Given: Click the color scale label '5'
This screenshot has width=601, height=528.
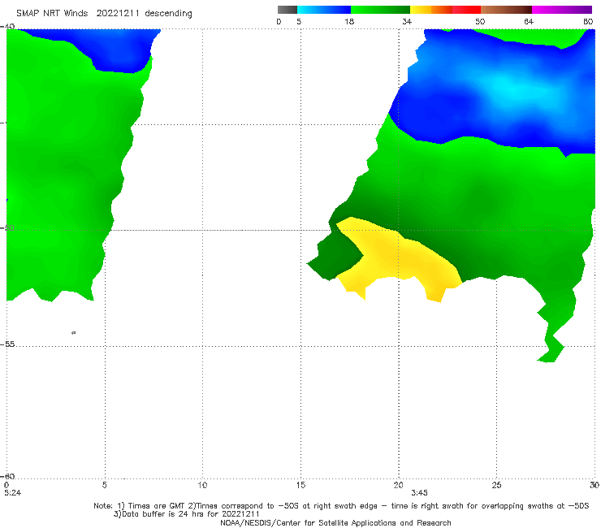Looking at the screenshot, I should (299, 22).
